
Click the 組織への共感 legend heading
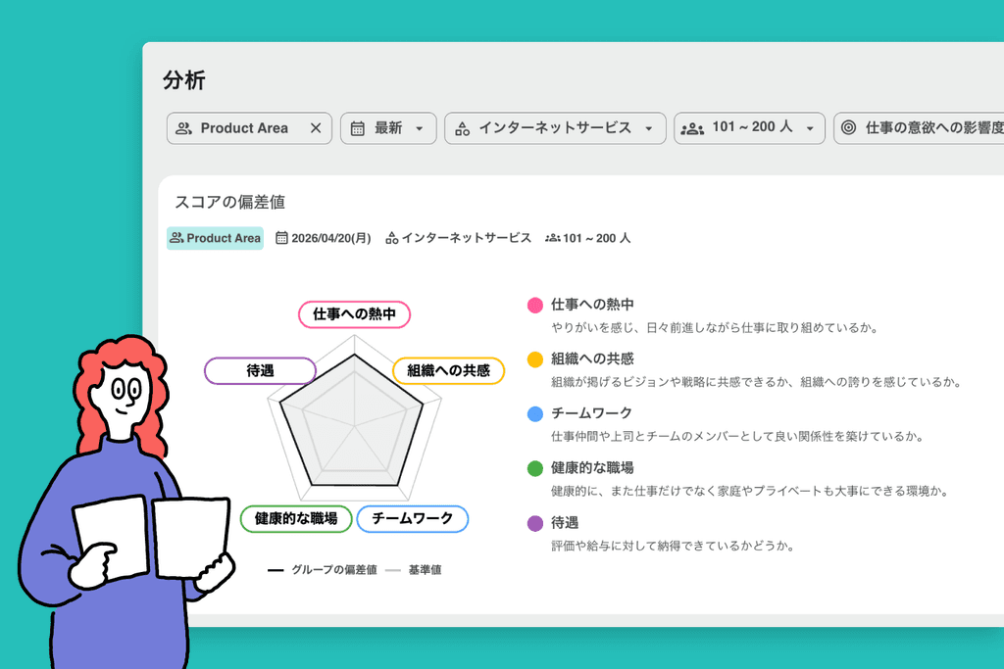pos(592,358)
